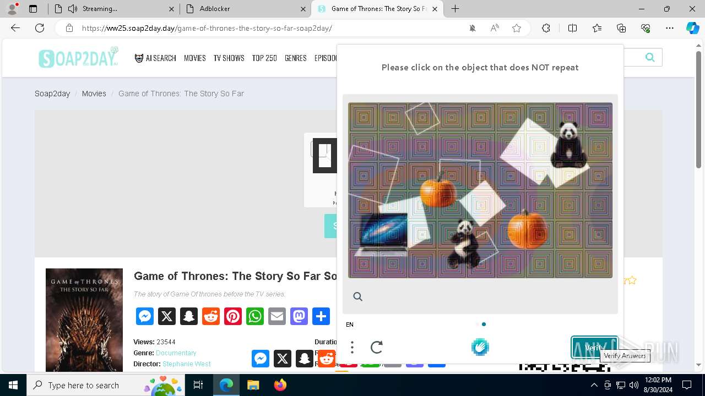Refresh the captcha challenge
The image size is (705, 396).
pos(377,347)
